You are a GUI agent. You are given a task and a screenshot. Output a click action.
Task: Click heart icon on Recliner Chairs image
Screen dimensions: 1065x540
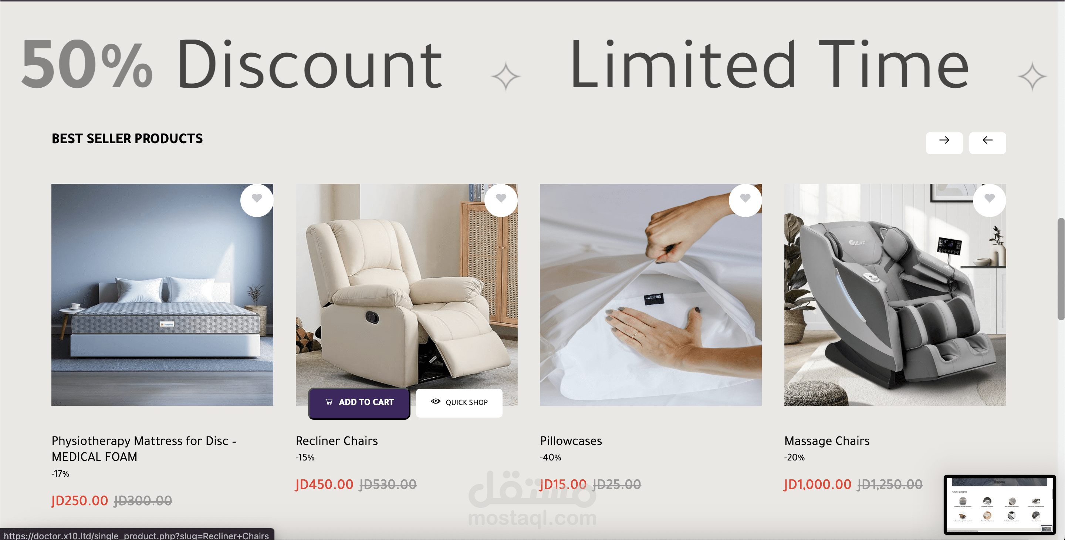tap(501, 200)
